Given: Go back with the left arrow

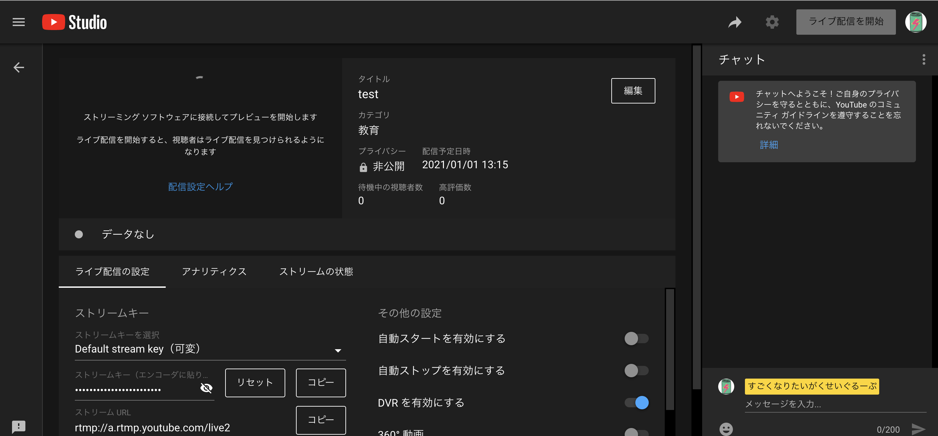Looking at the screenshot, I should (19, 67).
